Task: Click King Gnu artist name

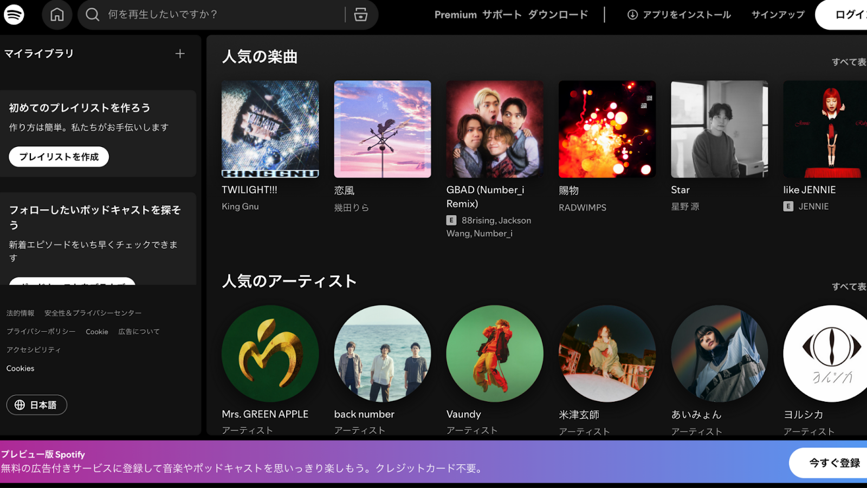Action: coord(240,206)
